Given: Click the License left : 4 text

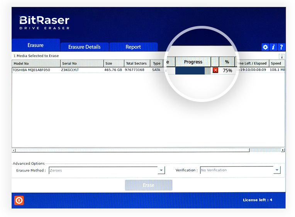Looking at the screenshot, I should (258, 200).
